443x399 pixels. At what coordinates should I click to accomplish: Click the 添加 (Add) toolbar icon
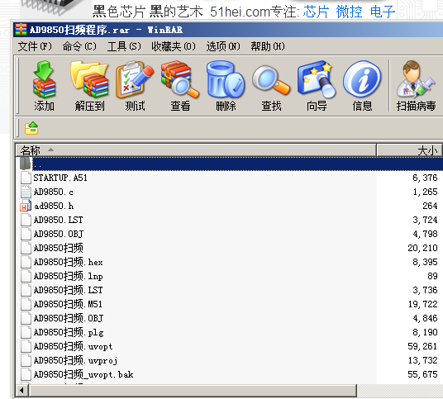tap(44, 86)
